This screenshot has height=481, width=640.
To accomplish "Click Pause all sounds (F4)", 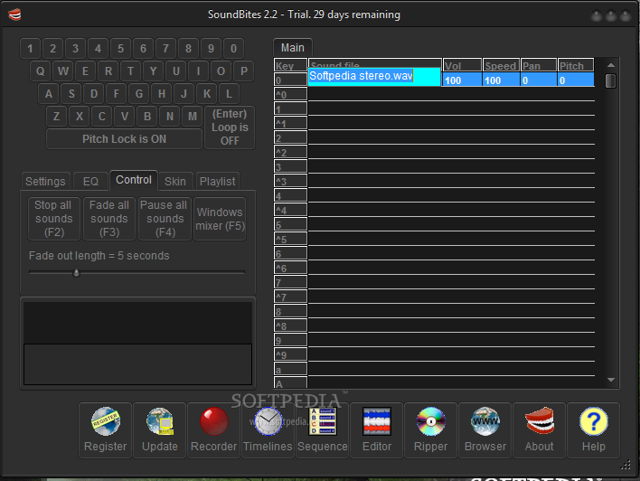I will point(165,219).
